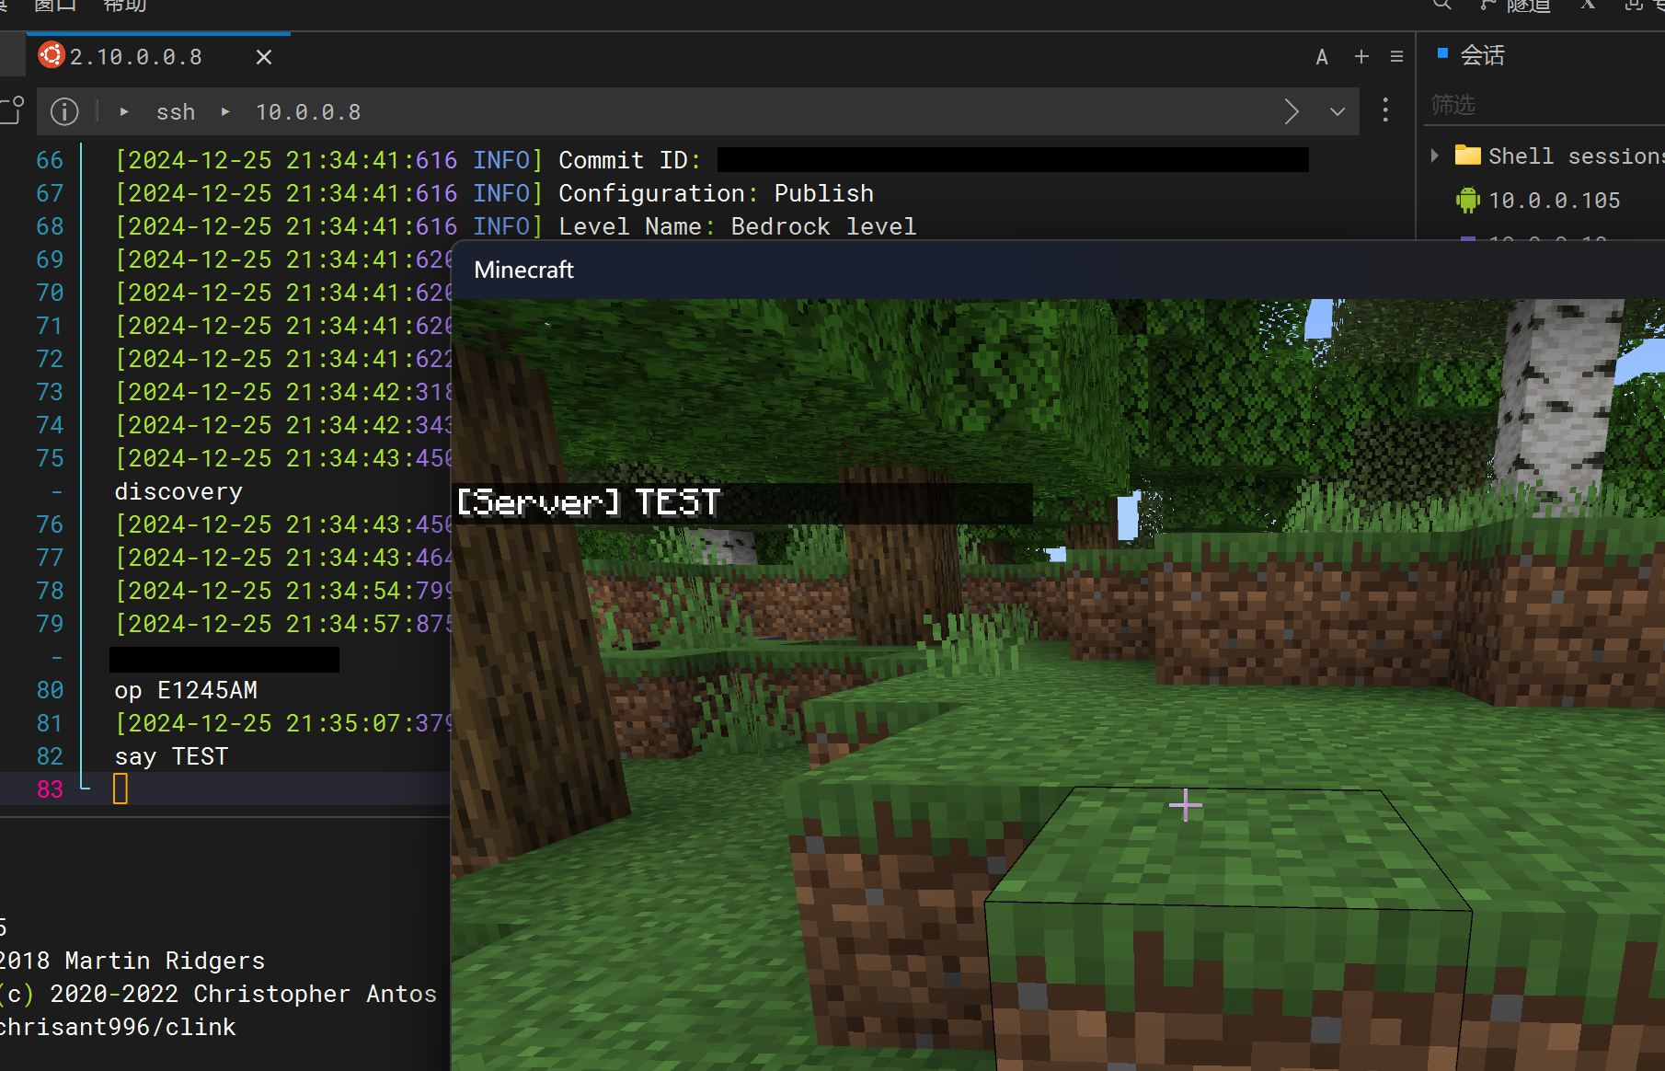Open the address bar dropdown chevron
Image resolution: width=1665 pixels, height=1071 pixels.
click(1338, 111)
